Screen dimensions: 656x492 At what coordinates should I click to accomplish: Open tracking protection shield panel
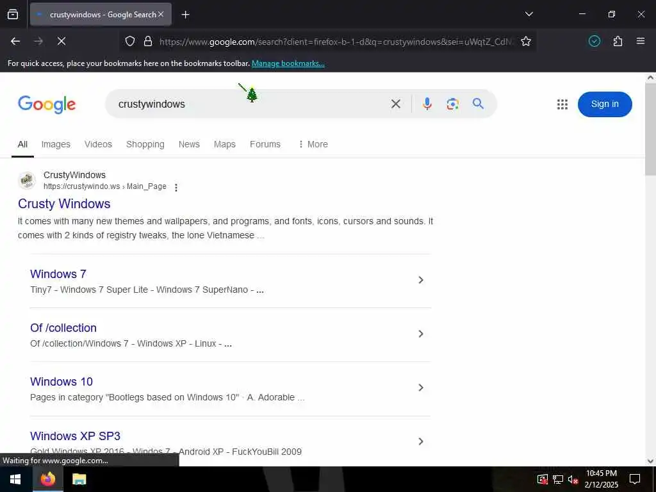click(130, 41)
